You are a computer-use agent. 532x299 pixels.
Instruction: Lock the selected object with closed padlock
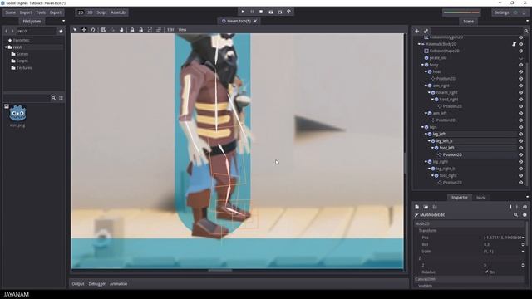tap(132, 30)
